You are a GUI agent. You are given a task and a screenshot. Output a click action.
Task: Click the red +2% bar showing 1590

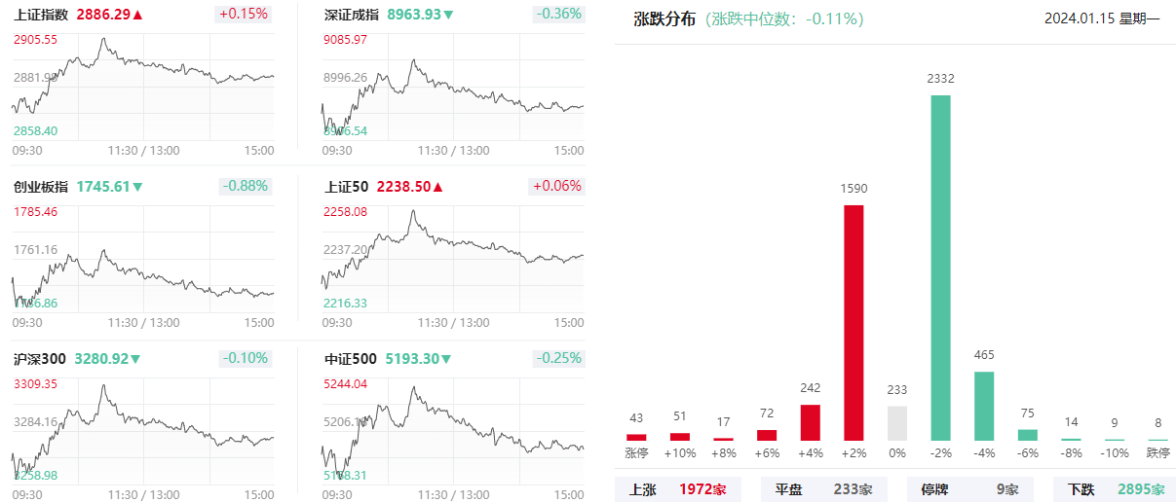[x=854, y=322]
